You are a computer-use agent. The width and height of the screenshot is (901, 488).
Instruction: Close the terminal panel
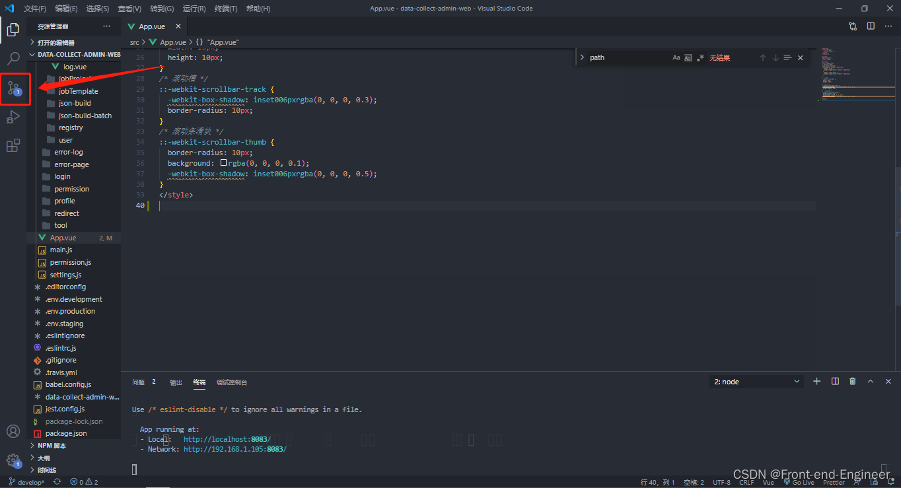(888, 381)
